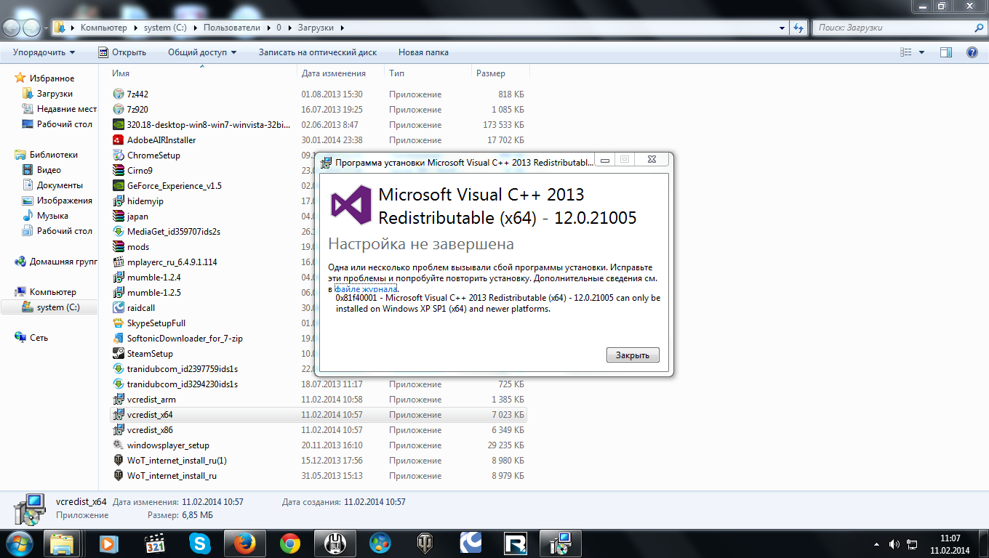Screen dimensions: 989x558
Task: Click the 7z442 file icon
Action: 119,94
